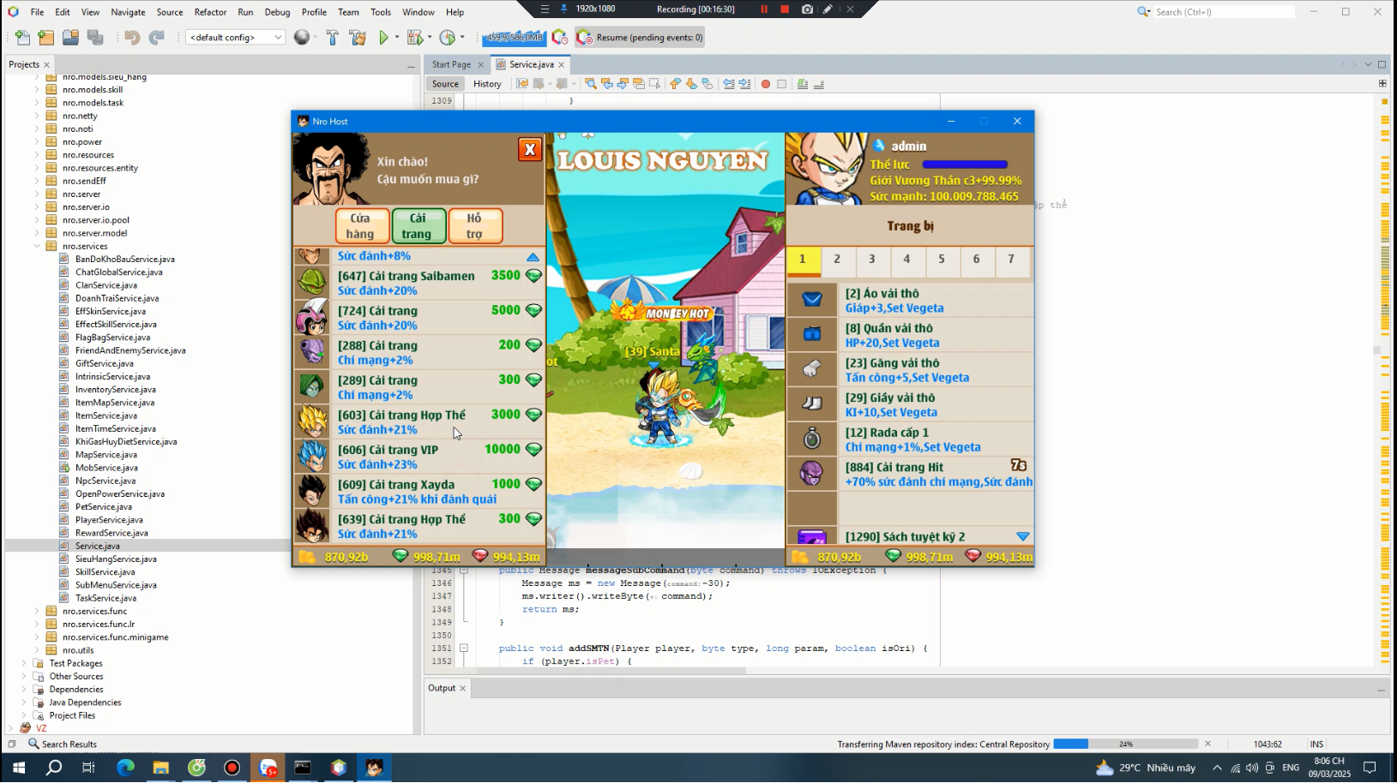
Task: Open Search Results at the bottom
Action: click(x=62, y=744)
